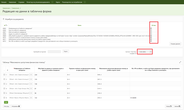Image resolution: width=184 pixels, height=110 pixels.
Task: Open the Карта menu item
Action: (58, 2)
